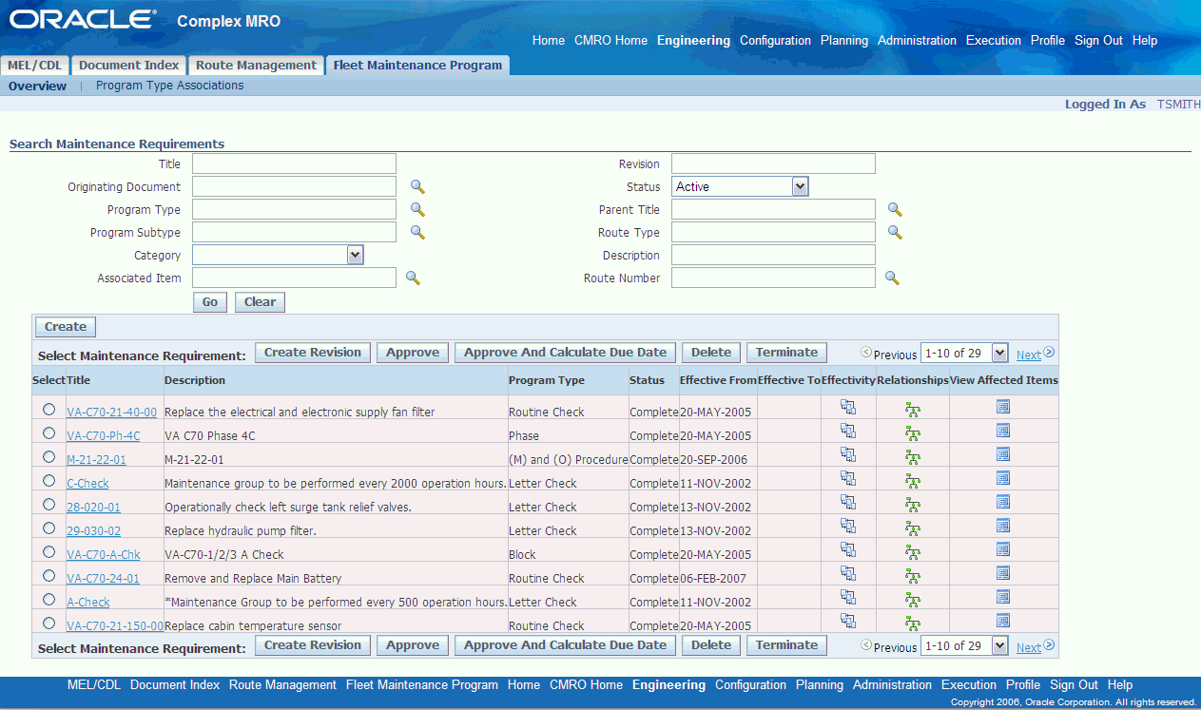Open Engineering in top navigation

click(x=693, y=41)
